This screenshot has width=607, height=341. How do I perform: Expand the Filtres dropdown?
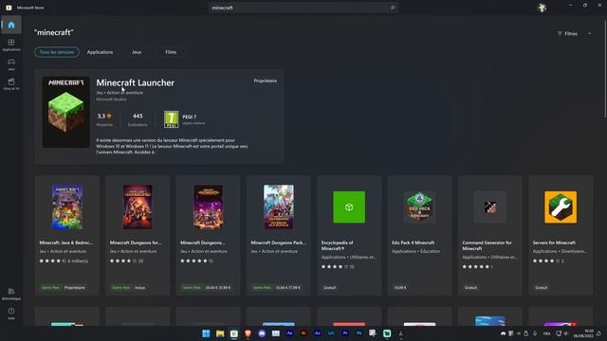tap(575, 34)
